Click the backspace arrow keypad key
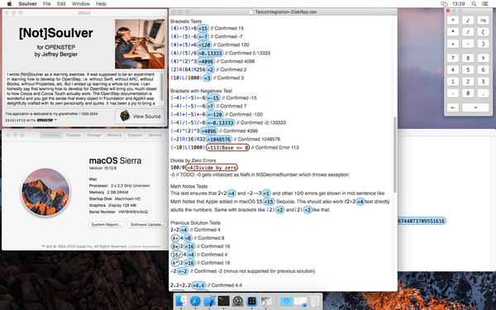This screenshot has width=496, height=310. [x=453, y=107]
